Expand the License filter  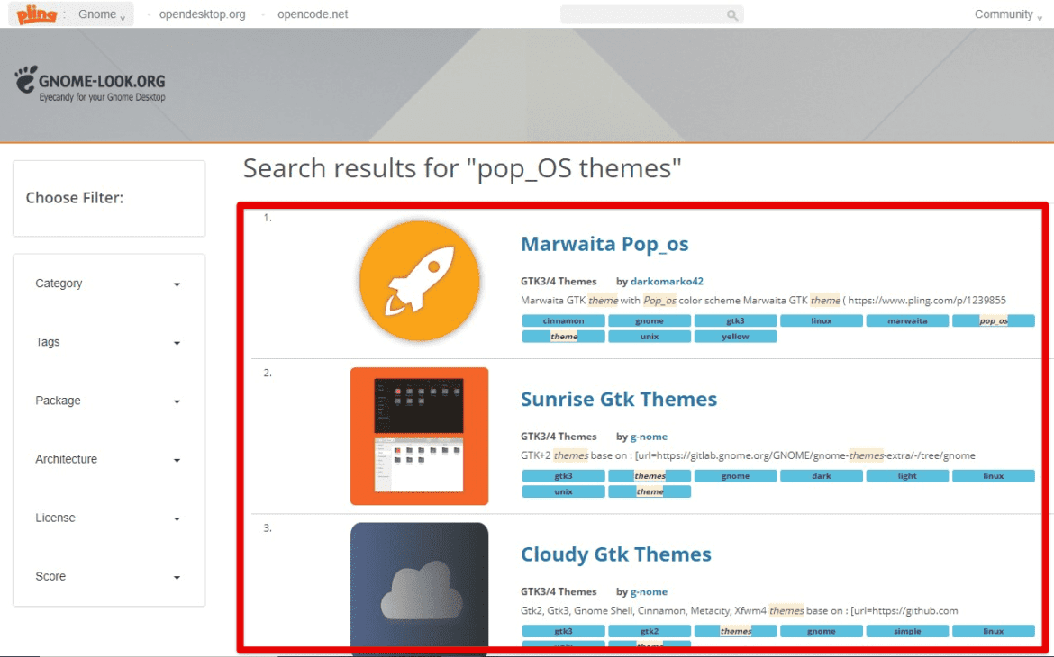click(x=108, y=517)
